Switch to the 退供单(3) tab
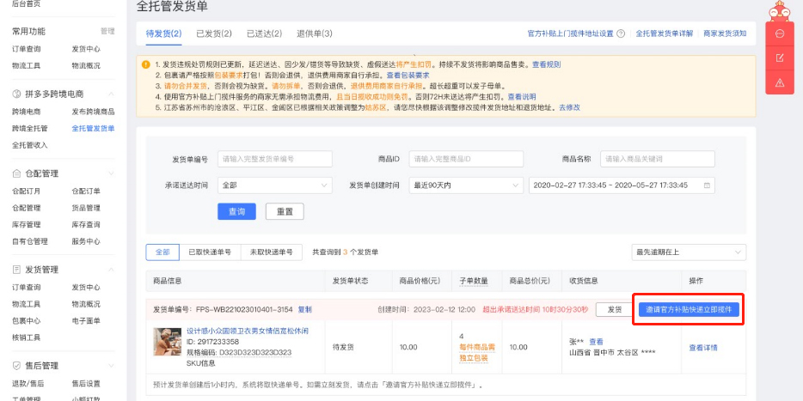 click(315, 33)
